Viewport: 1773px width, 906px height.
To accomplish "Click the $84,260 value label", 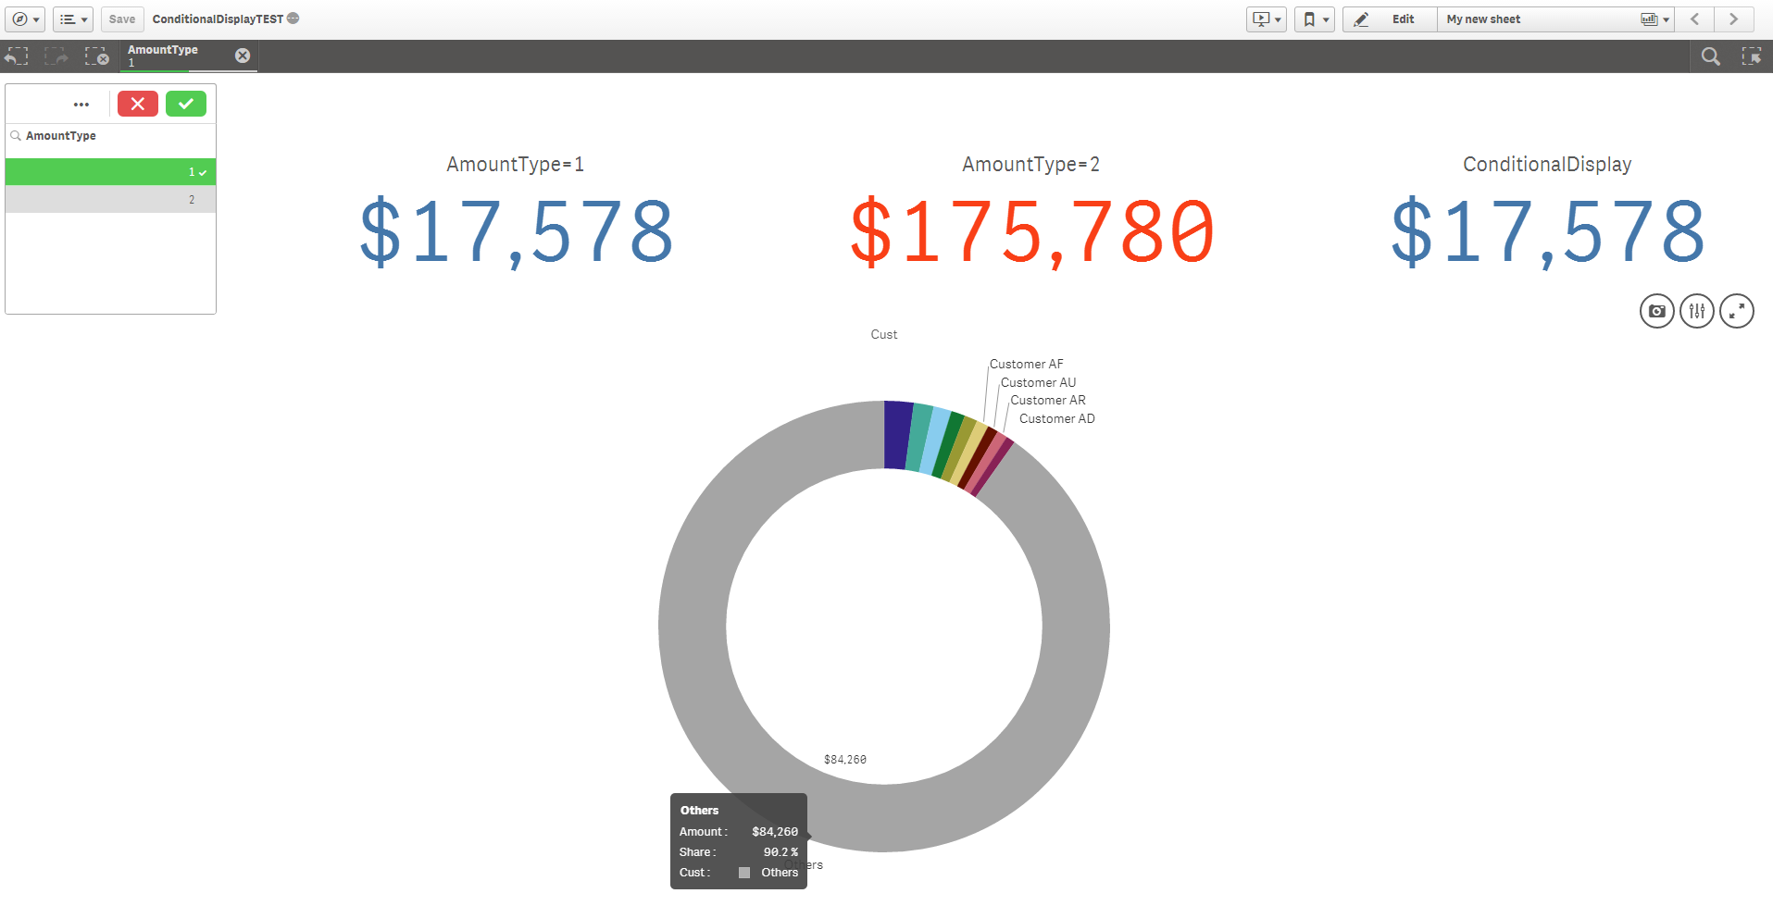I will click(845, 760).
